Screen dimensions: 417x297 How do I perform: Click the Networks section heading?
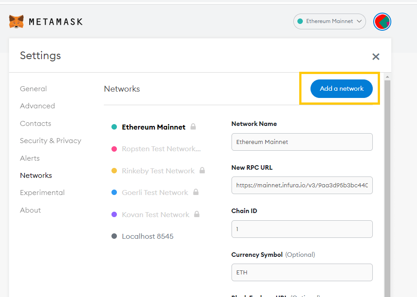122,89
